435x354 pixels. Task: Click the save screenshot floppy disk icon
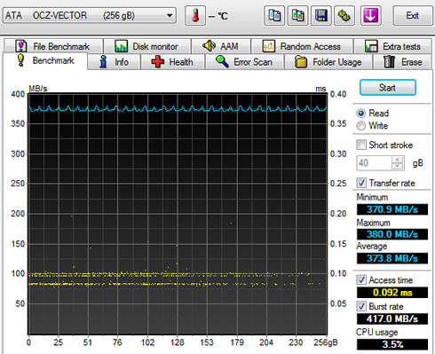coord(321,16)
